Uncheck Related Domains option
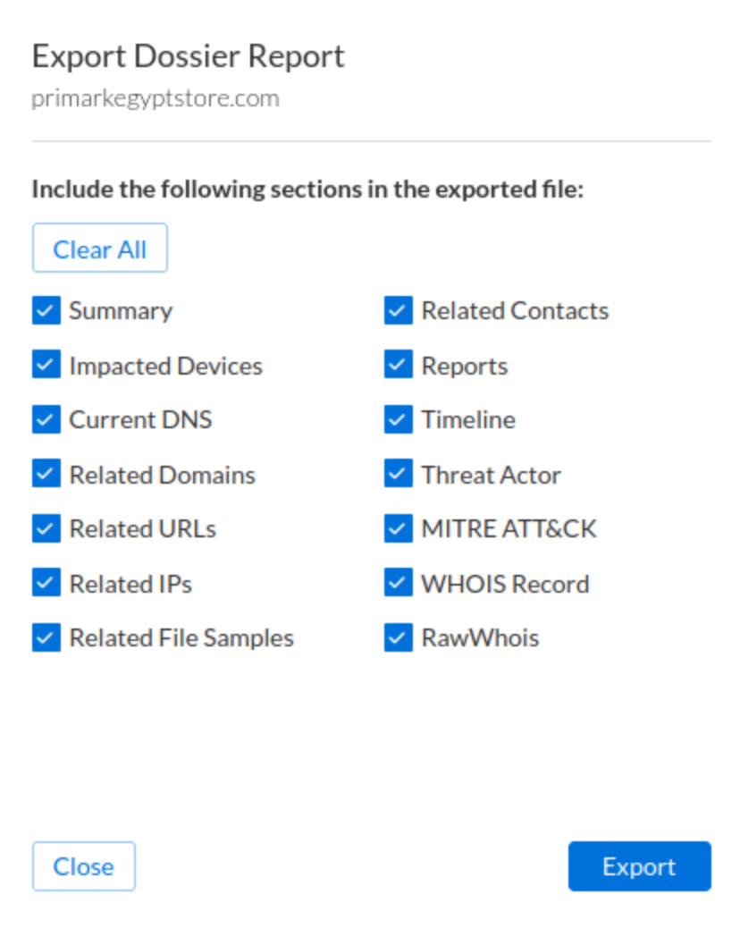The width and height of the screenshot is (740, 928). coord(46,475)
